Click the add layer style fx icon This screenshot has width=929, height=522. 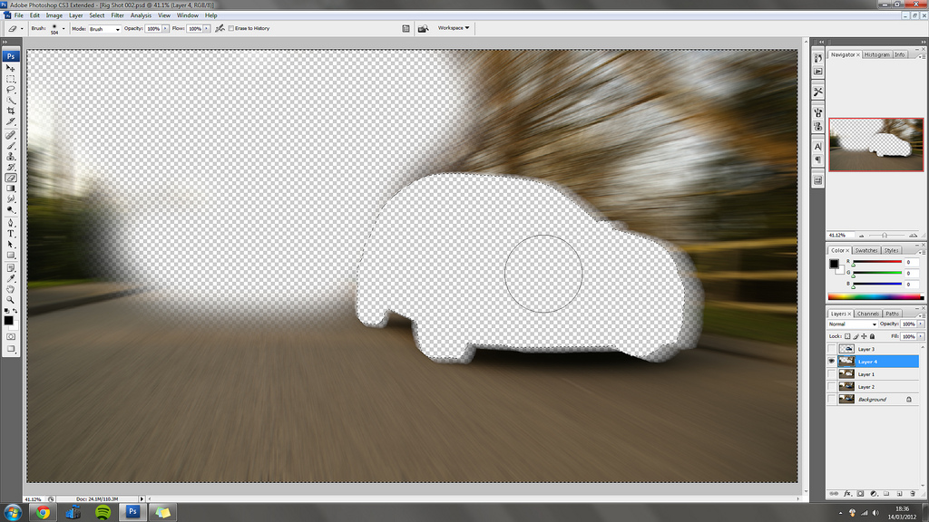[x=846, y=494]
